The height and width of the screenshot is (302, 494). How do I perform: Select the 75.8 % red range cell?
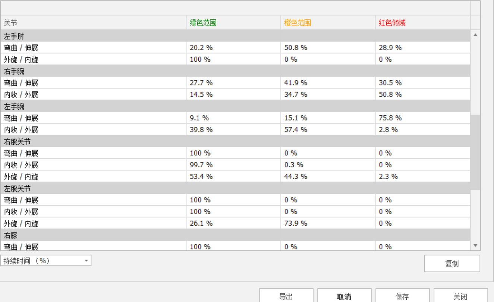[390, 118]
